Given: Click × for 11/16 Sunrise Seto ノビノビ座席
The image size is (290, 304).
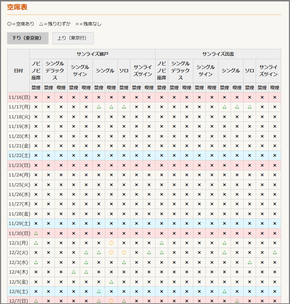Looking at the screenshot, I should [36, 97].
